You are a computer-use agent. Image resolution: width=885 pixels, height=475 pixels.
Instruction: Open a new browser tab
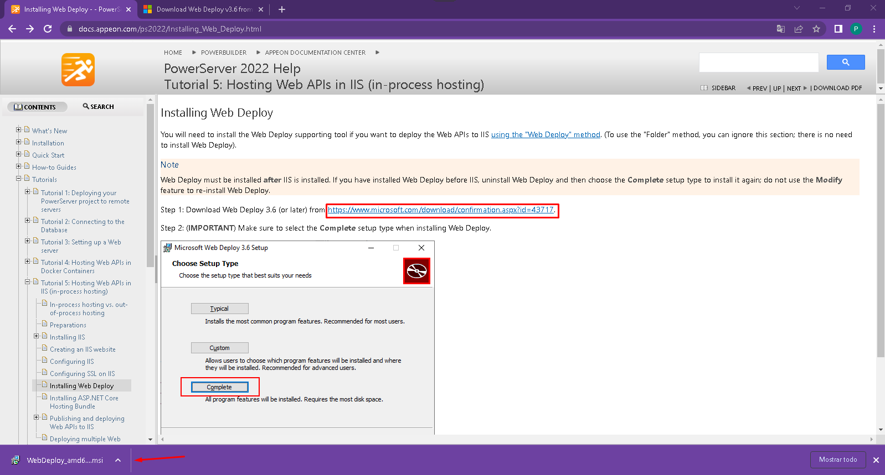point(281,9)
